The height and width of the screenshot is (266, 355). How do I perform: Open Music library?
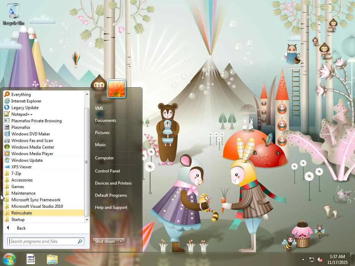click(101, 145)
